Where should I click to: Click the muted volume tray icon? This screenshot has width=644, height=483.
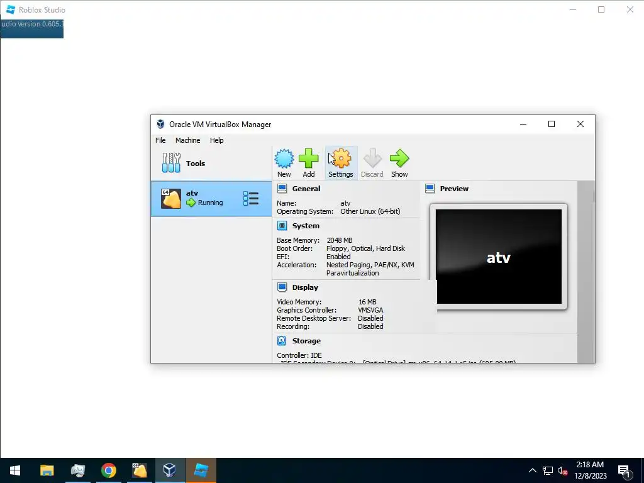point(562,470)
